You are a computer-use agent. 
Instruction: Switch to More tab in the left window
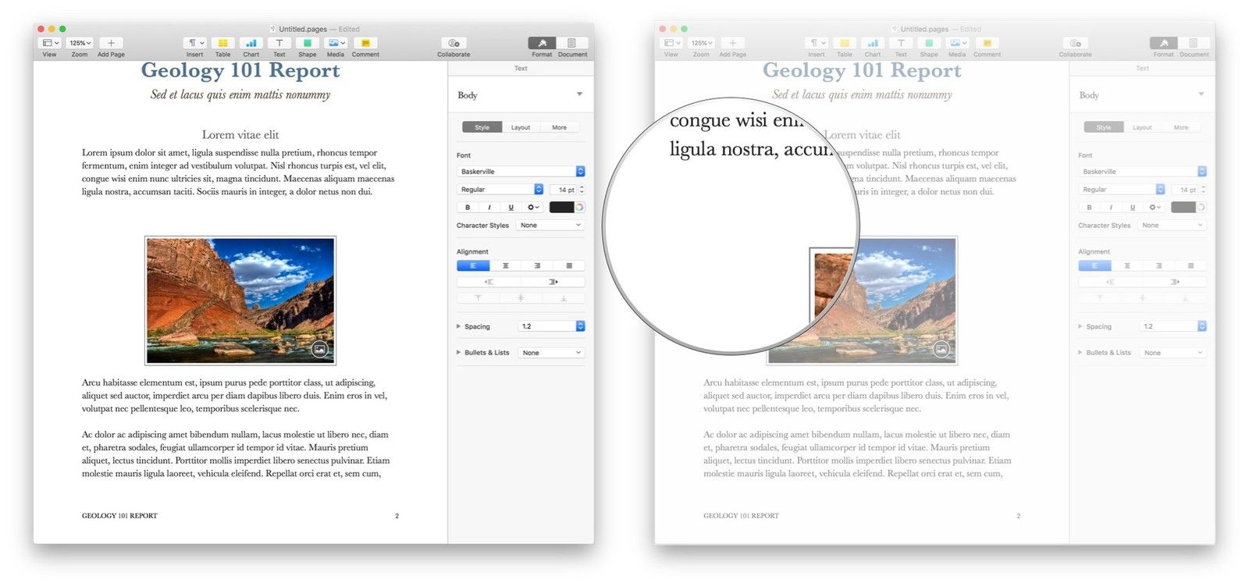pos(559,127)
